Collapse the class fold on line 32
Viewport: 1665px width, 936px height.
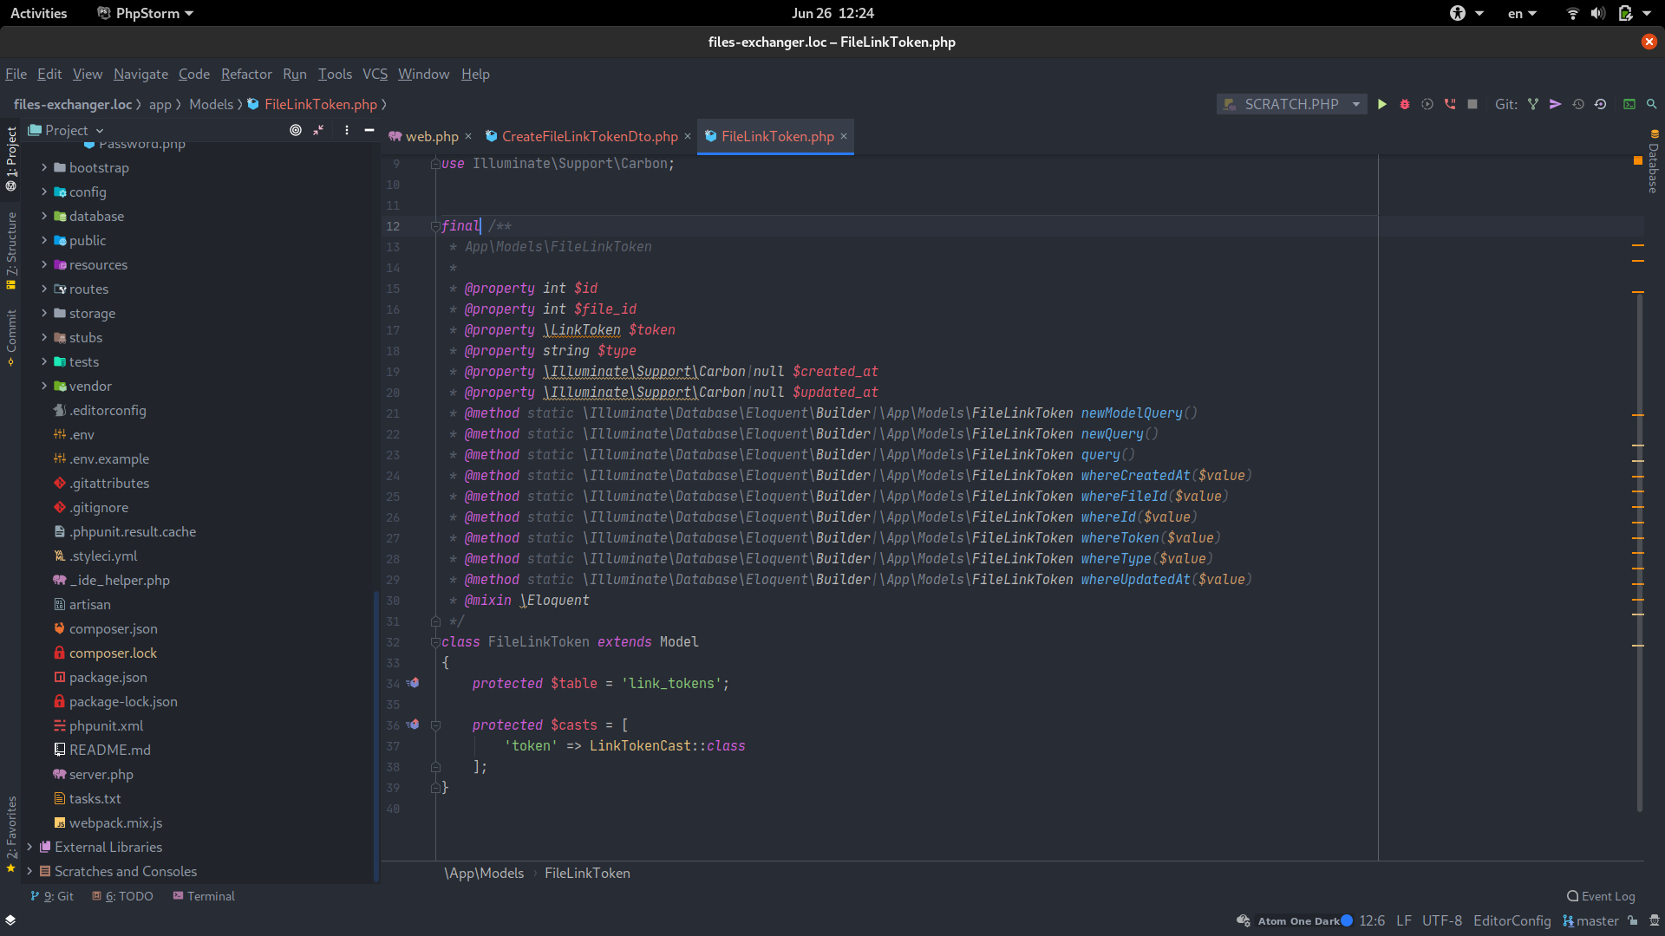click(435, 642)
